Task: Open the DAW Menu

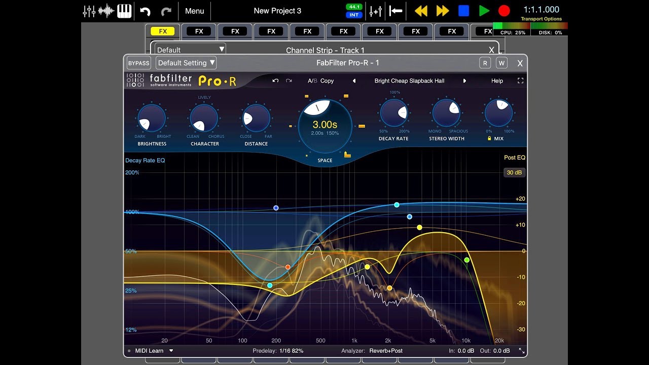Action: coord(195,11)
